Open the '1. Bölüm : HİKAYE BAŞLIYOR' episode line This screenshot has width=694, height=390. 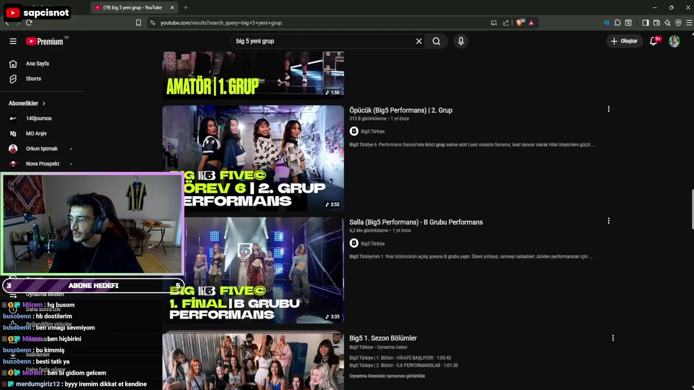(400, 358)
